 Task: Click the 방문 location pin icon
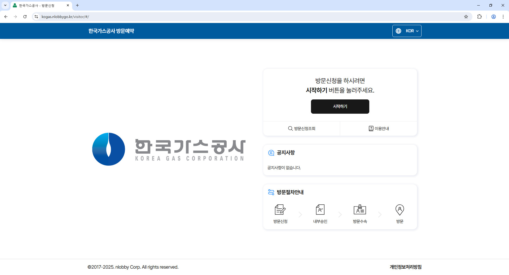pyautogui.click(x=400, y=209)
